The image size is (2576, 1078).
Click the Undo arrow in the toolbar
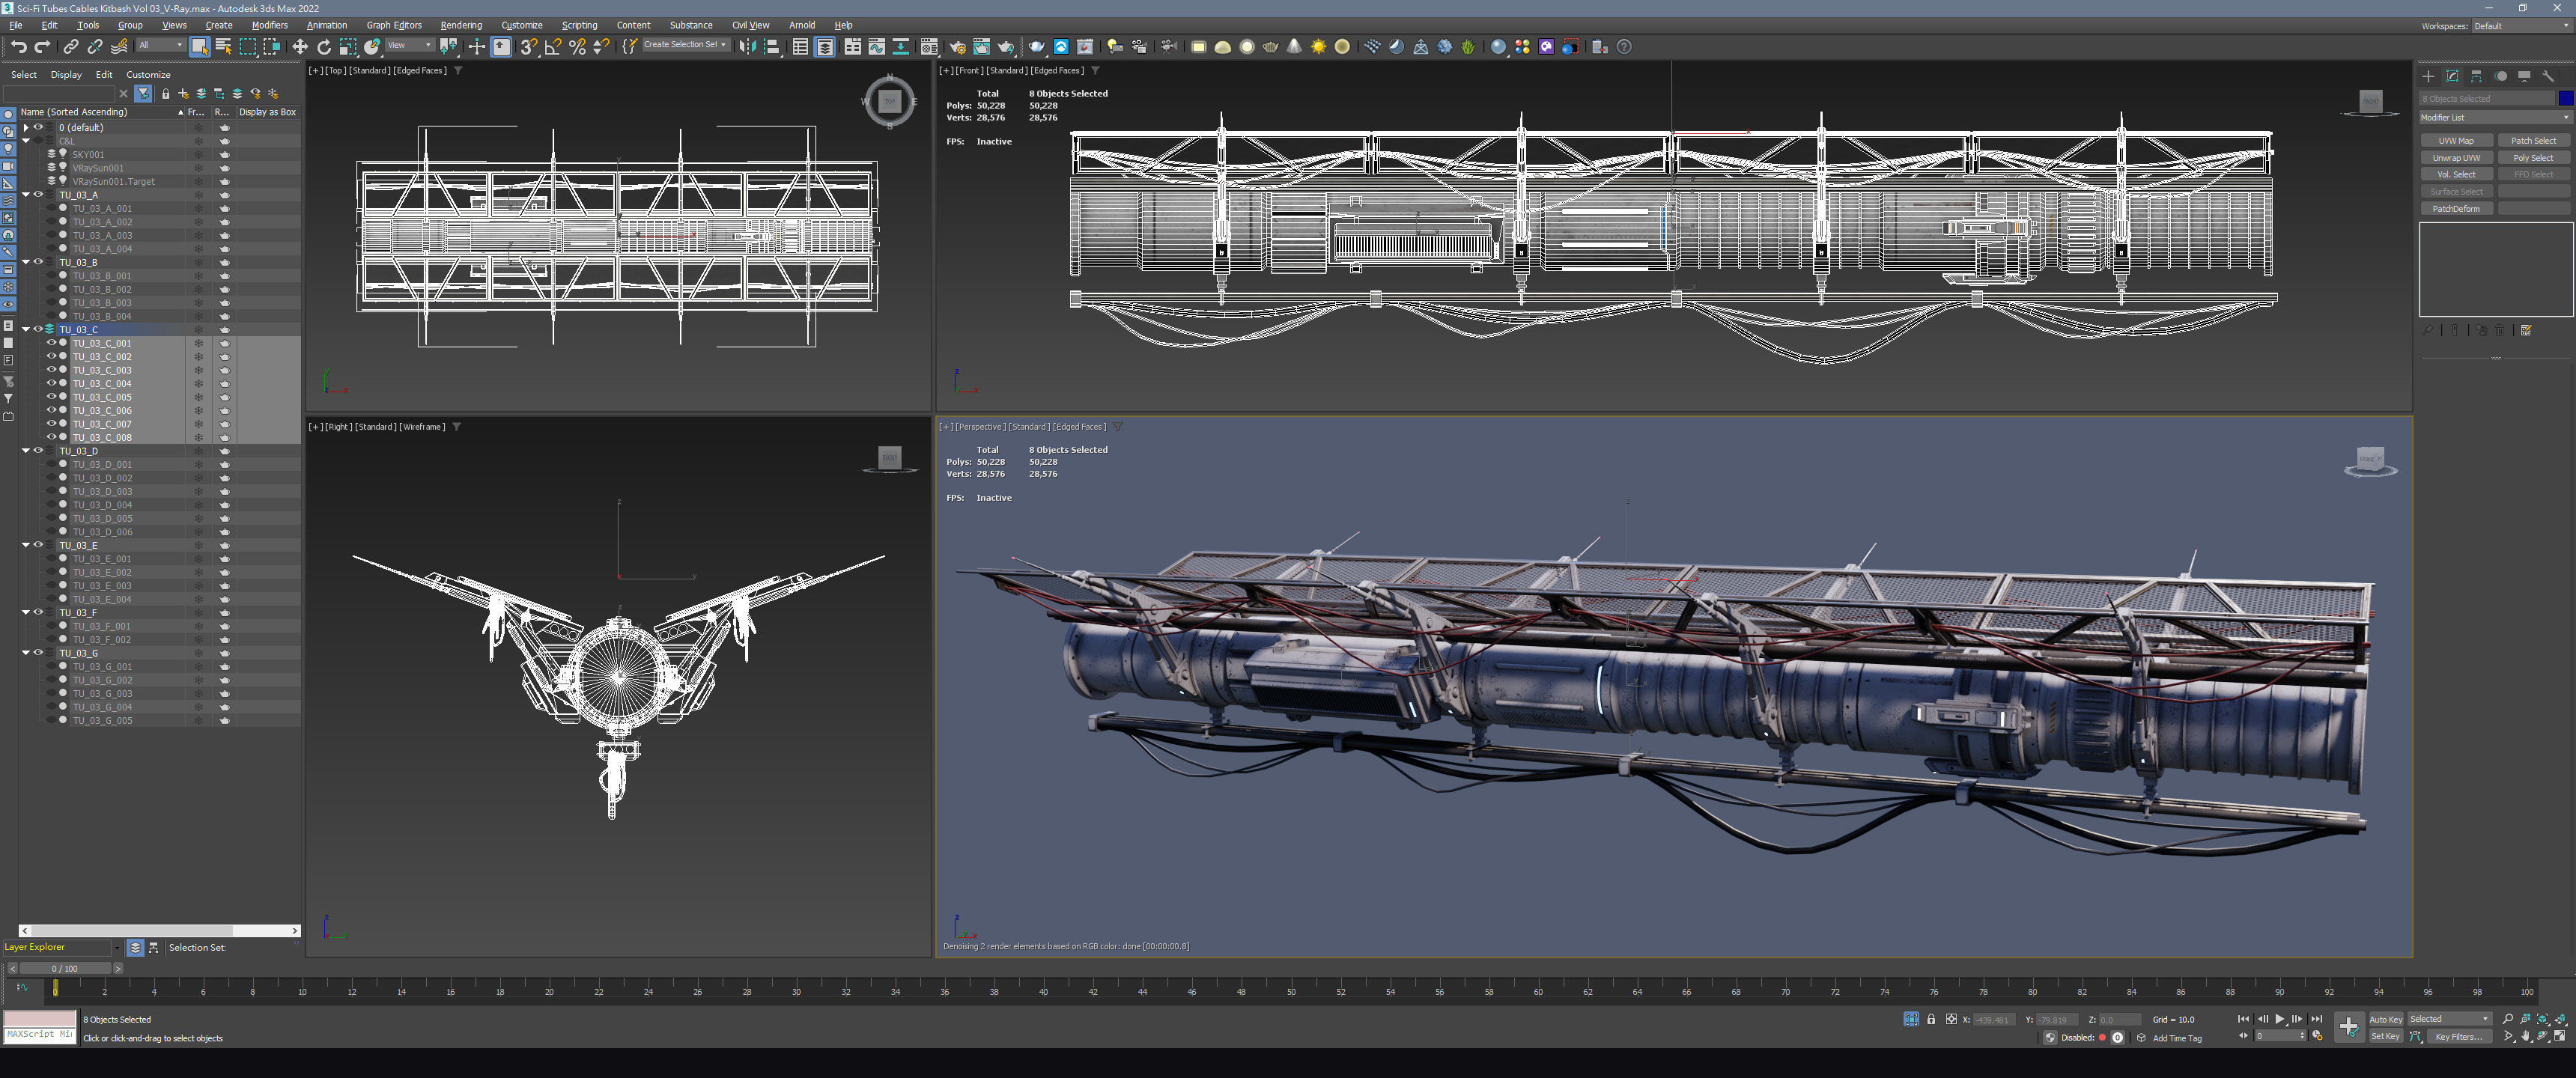(x=18, y=46)
